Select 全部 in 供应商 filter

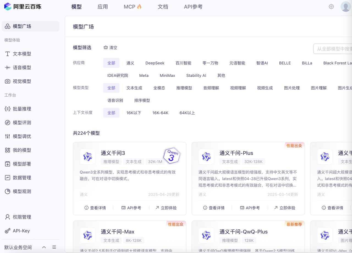pos(111,63)
